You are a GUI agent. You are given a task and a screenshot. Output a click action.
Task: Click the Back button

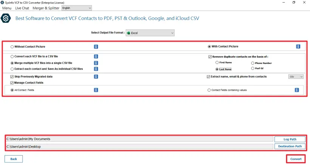coord(14,159)
